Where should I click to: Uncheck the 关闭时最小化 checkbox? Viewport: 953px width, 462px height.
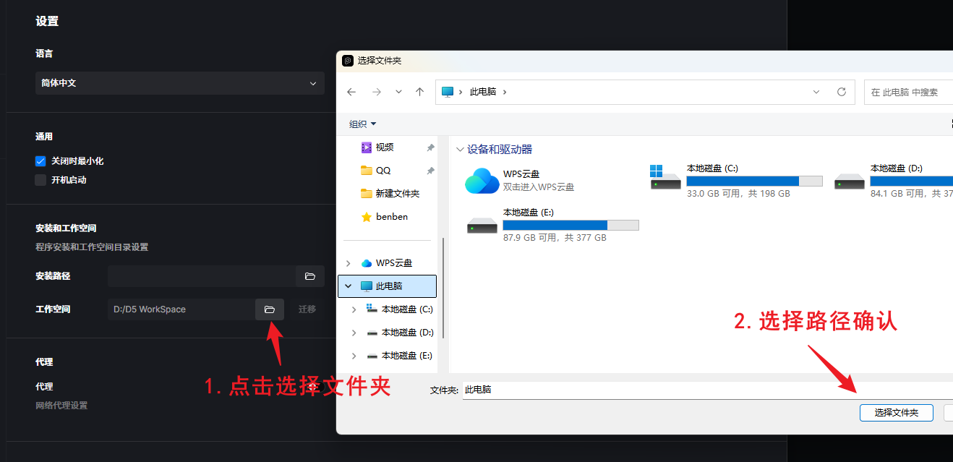pos(40,161)
